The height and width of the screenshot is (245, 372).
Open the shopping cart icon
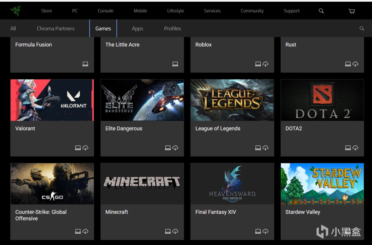tap(352, 11)
